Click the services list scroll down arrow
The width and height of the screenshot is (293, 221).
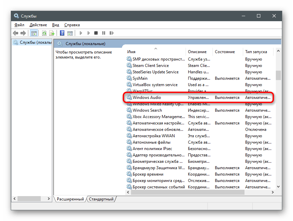tap(278, 187)
